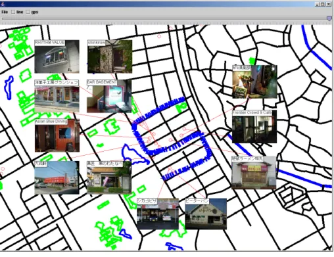Select the シカゴピザ photo thumbnail

pos(158,214)
